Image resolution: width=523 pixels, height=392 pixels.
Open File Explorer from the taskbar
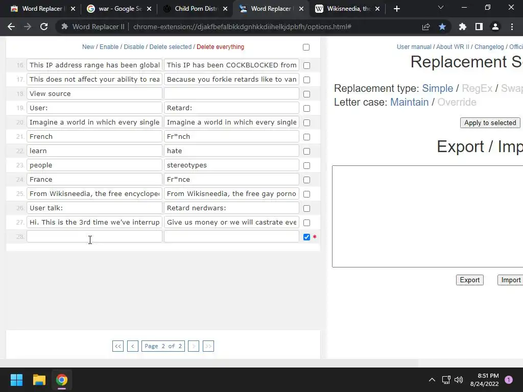(39, 380)
